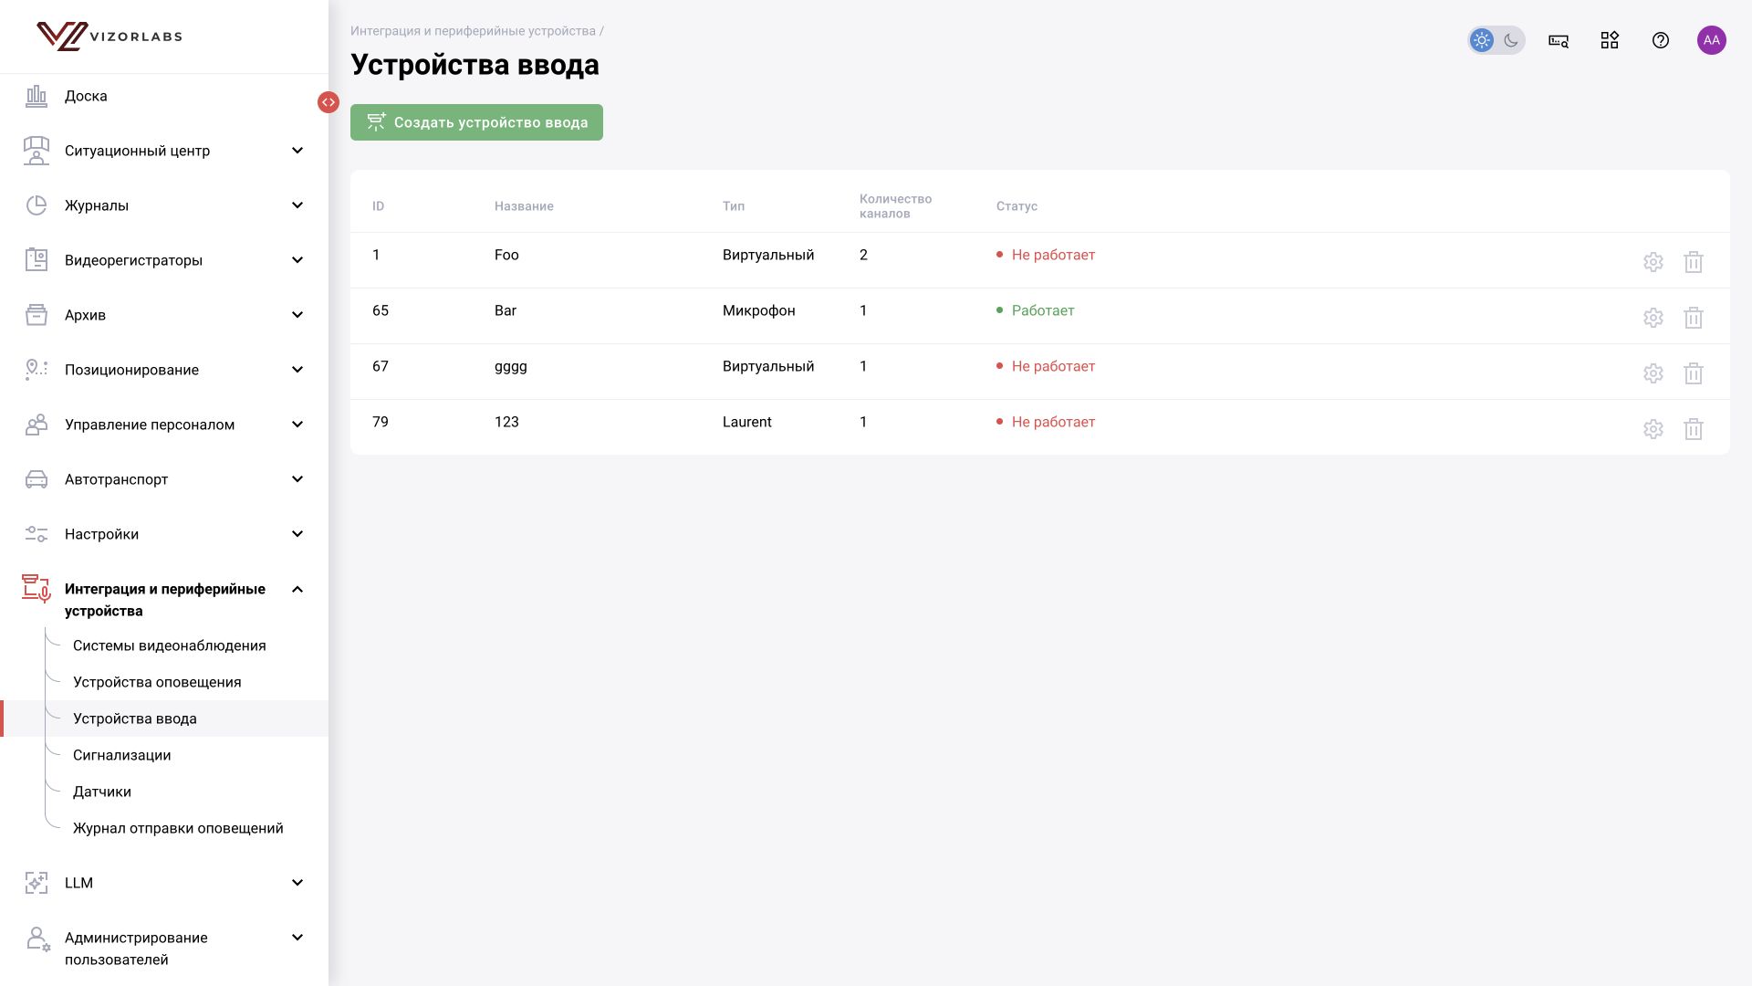Delete device Bar with trash icon
1752x986 pixels.
click(1694, 318)
